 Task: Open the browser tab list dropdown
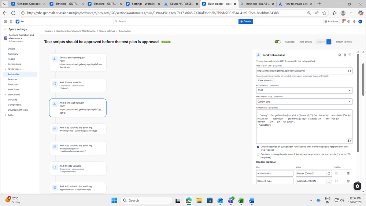pyautogui.click(x=5, y=4)
